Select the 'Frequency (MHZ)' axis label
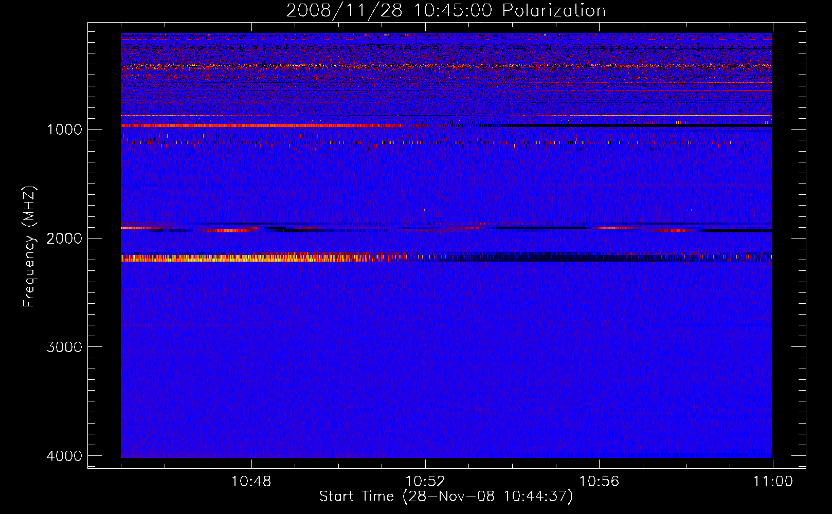Viewport: 832px width, 514px height. point(29,247)
